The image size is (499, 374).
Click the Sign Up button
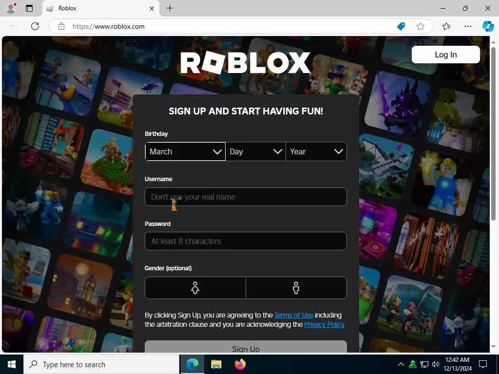(246, 347)
